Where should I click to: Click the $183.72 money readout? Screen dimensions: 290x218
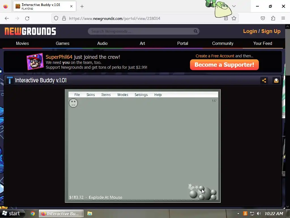[76, 197]
